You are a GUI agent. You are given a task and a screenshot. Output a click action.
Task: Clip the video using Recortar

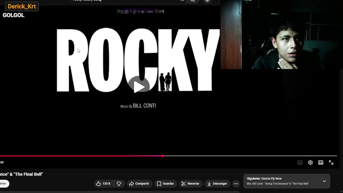191,184
